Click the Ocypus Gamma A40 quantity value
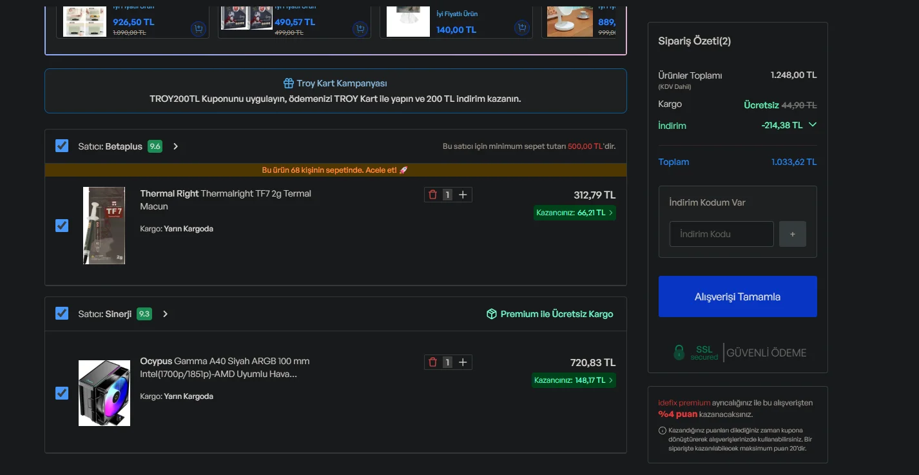 447,362
